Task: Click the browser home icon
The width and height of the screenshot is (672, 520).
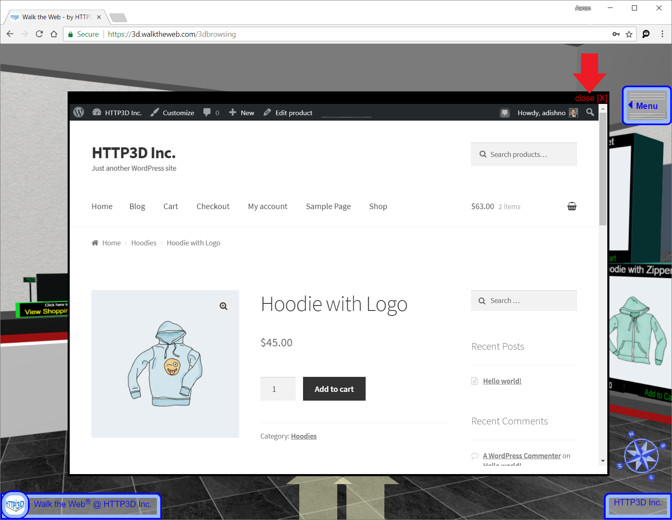Action: tap(54, 34)
